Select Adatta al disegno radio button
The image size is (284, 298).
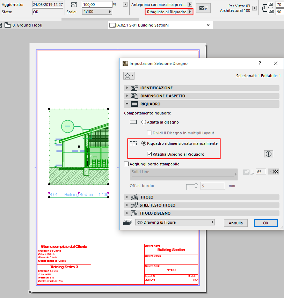[144, 122]
